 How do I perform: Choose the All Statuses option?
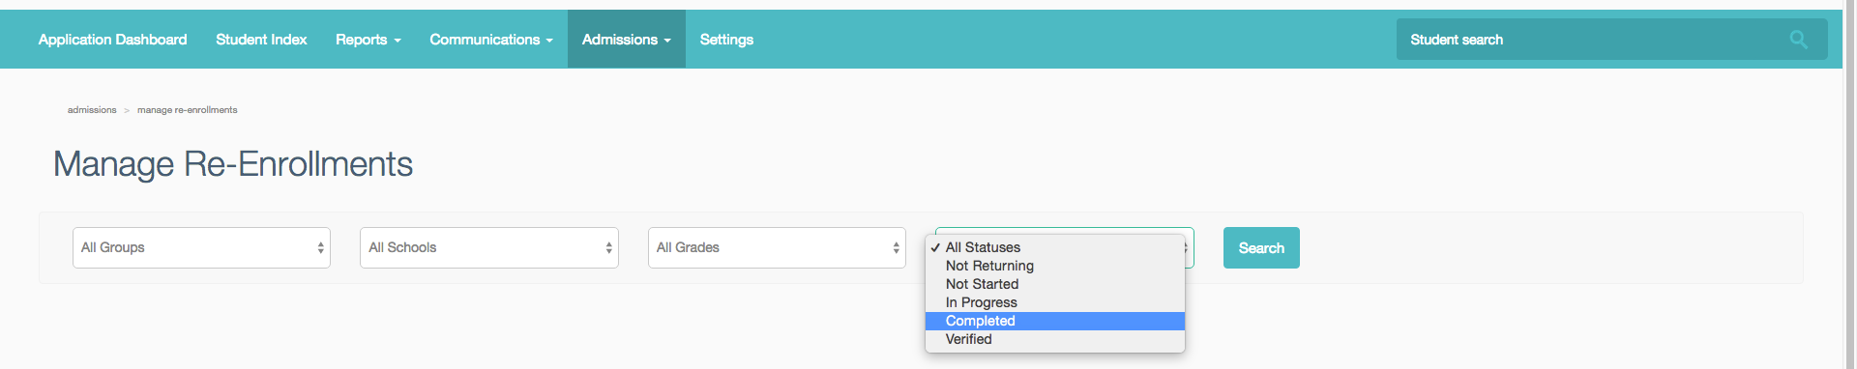1055,247
